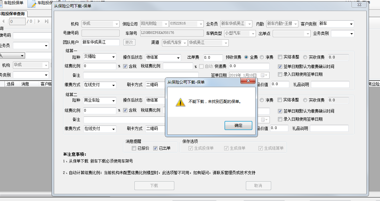The image size is (380, 201).
Task: Jump to the last record arrow
Action: pyautogui.click(x=47, y=21)
